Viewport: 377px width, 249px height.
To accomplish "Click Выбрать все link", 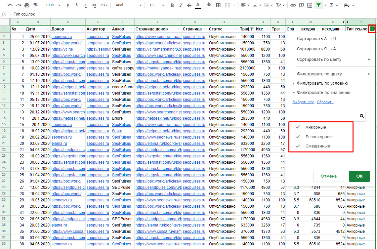I will coord(303,102).
